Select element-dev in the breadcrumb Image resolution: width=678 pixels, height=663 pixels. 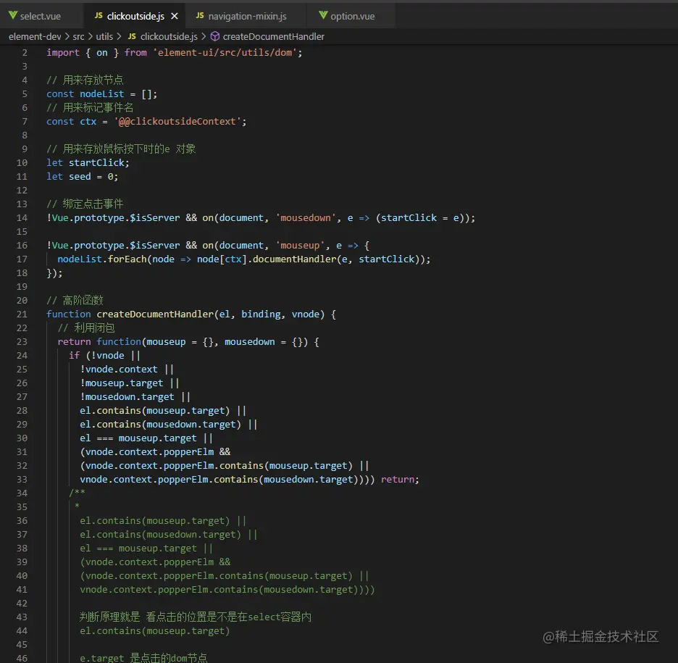[x=35, y=37]
